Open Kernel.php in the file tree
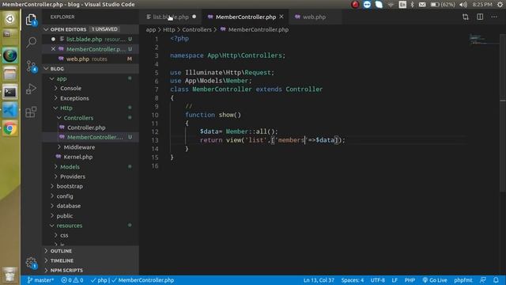The height and width of the screenshot is (285, 506). pos(91,157)
